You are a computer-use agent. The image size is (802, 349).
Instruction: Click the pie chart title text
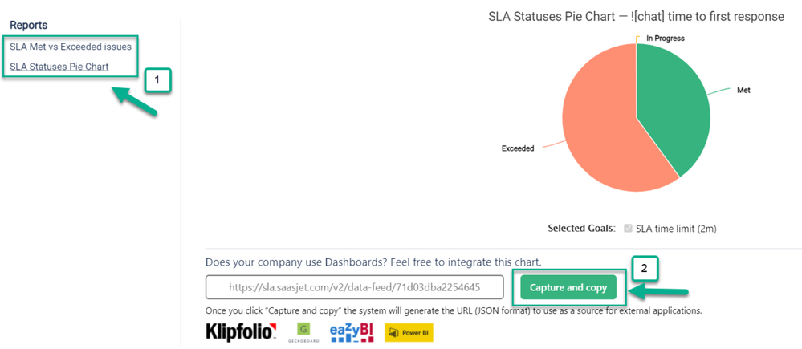[637, 17]
